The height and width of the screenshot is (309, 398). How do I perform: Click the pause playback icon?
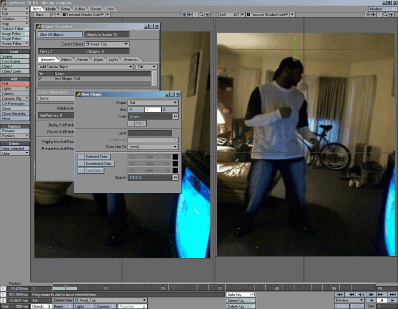[x=382, y=300]
